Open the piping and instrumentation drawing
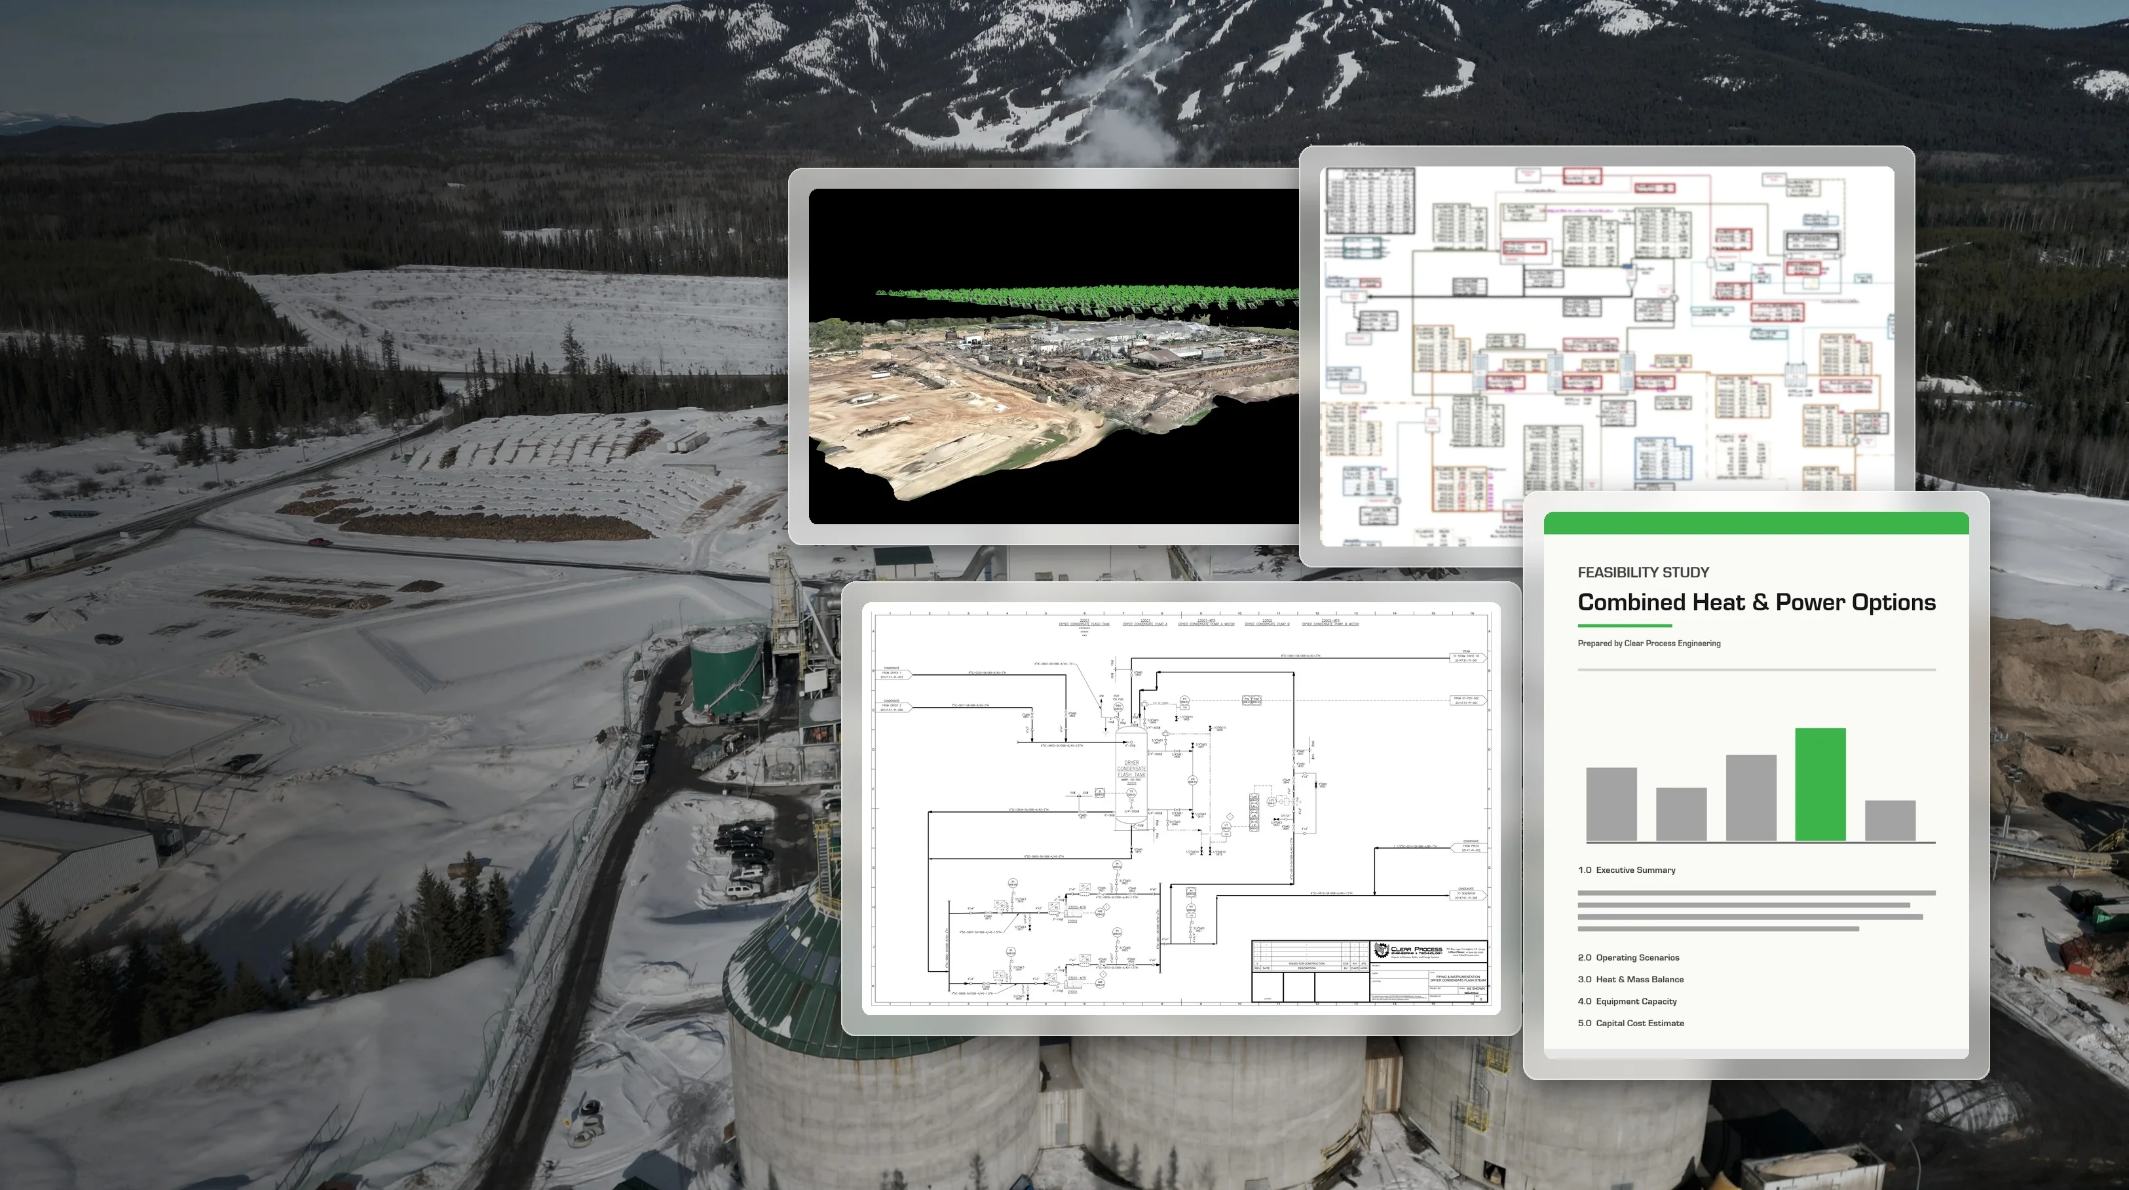Image resolution: width=2129 pixels, height=1190 pixels. (1181, 808)
